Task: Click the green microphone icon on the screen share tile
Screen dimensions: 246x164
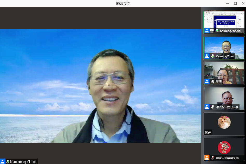Action: 217,31
